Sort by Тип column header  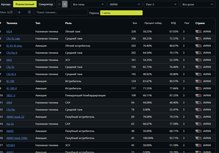click(x=38, y=23)
